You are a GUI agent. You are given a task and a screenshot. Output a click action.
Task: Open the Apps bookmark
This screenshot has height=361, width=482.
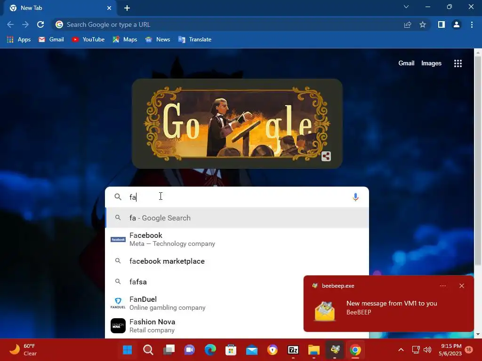point(19,39)
